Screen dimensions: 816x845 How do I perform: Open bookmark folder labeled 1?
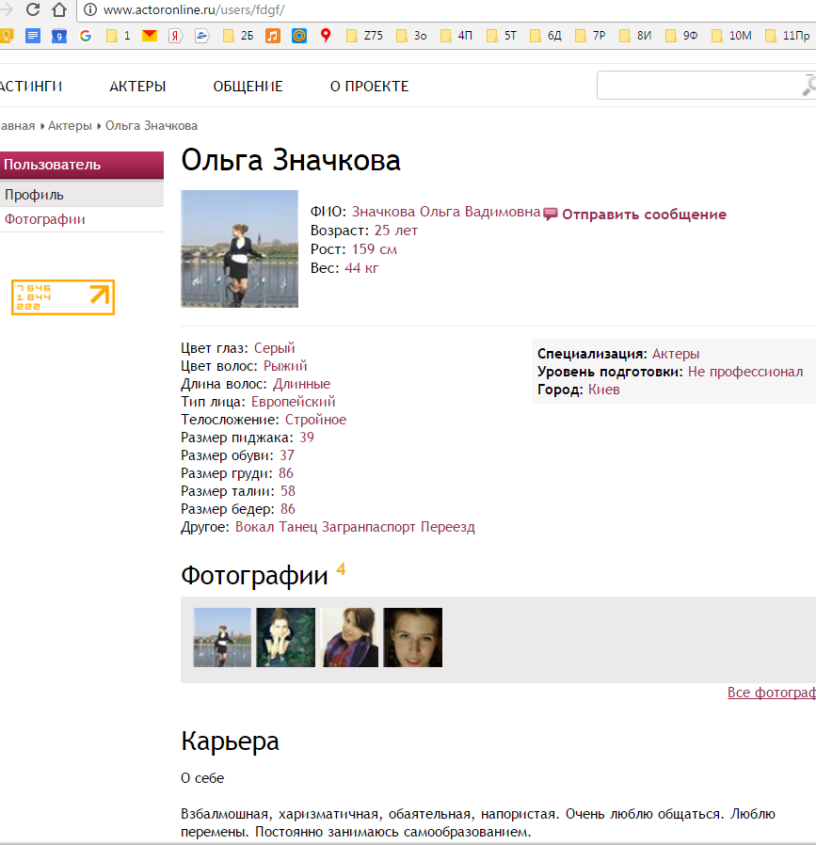(x=118, y=36)
